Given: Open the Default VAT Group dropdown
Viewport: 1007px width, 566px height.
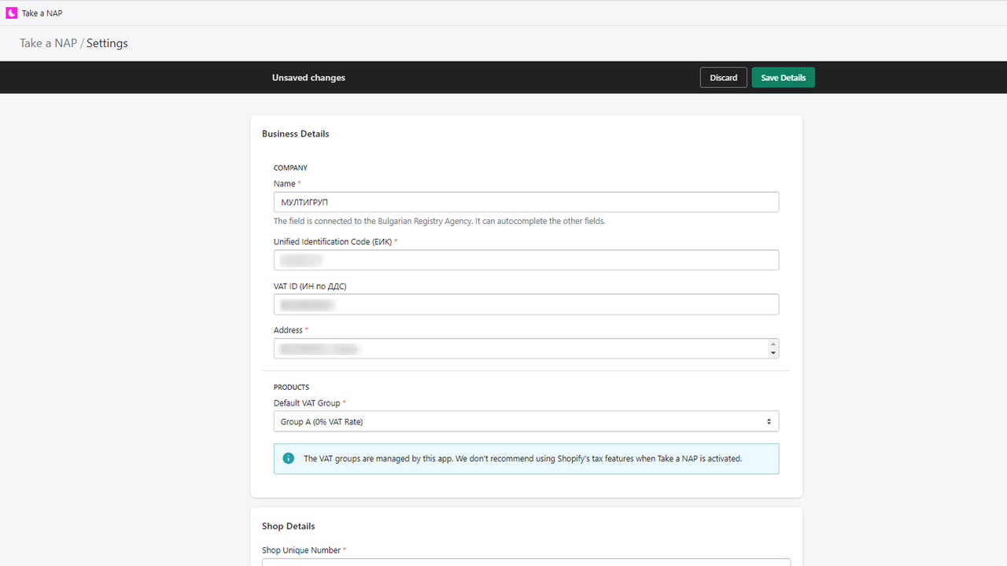Looking at the screenshot, I should click(x=526, y=421).
